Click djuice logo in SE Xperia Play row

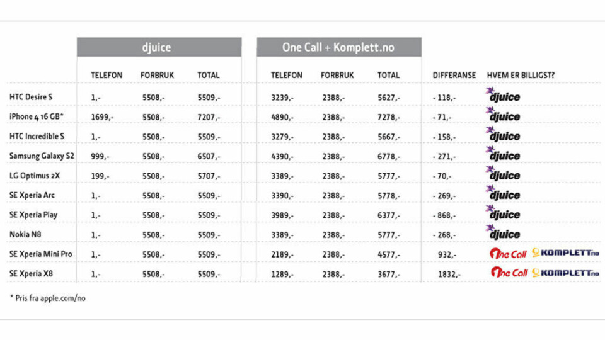503,212
